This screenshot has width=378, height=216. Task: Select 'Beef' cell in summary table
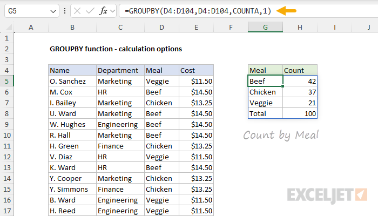point(265,81)
